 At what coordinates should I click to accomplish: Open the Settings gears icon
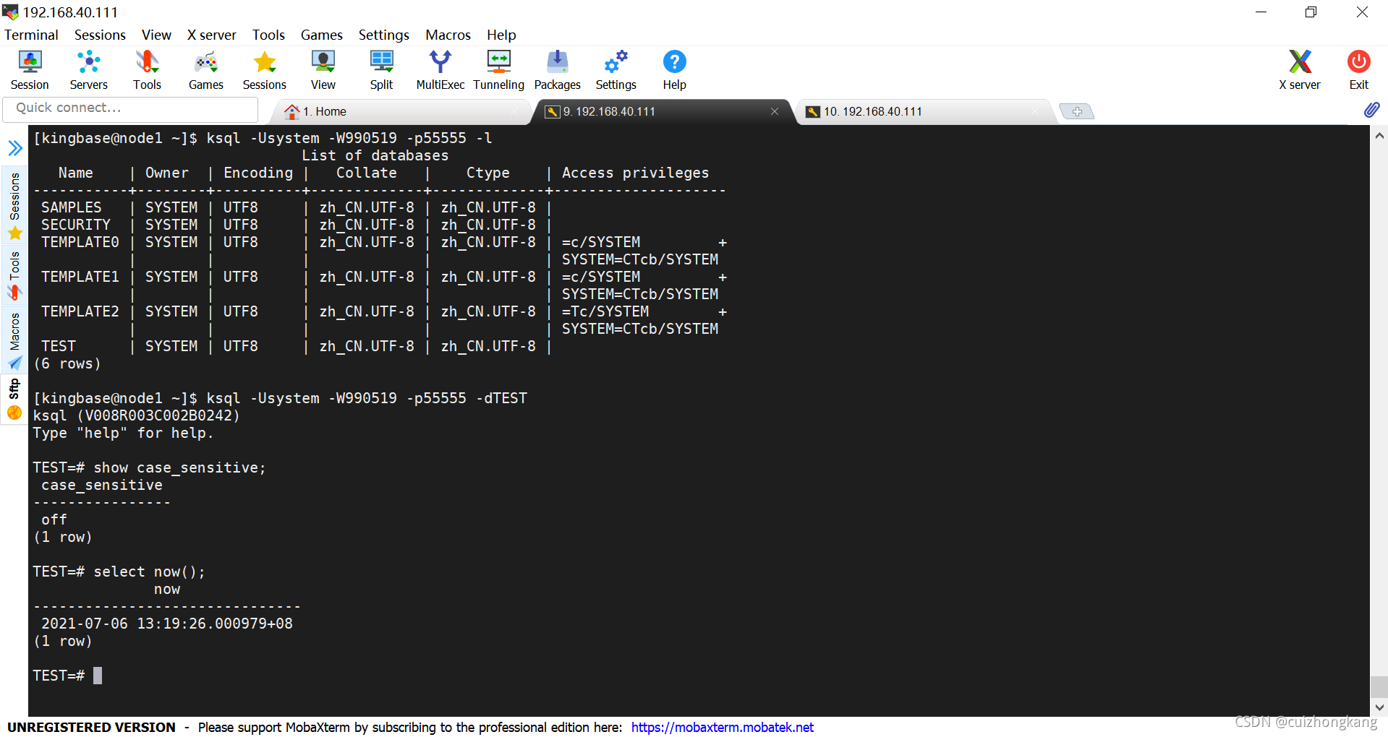click(x=616, y=70)
